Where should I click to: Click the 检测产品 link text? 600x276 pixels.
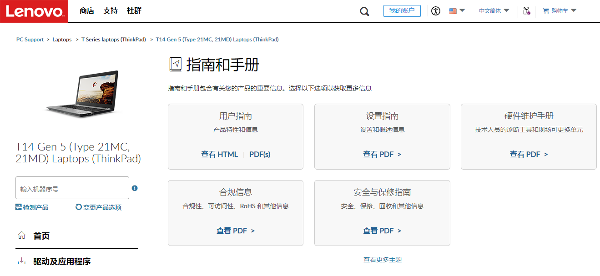(35, 207)
